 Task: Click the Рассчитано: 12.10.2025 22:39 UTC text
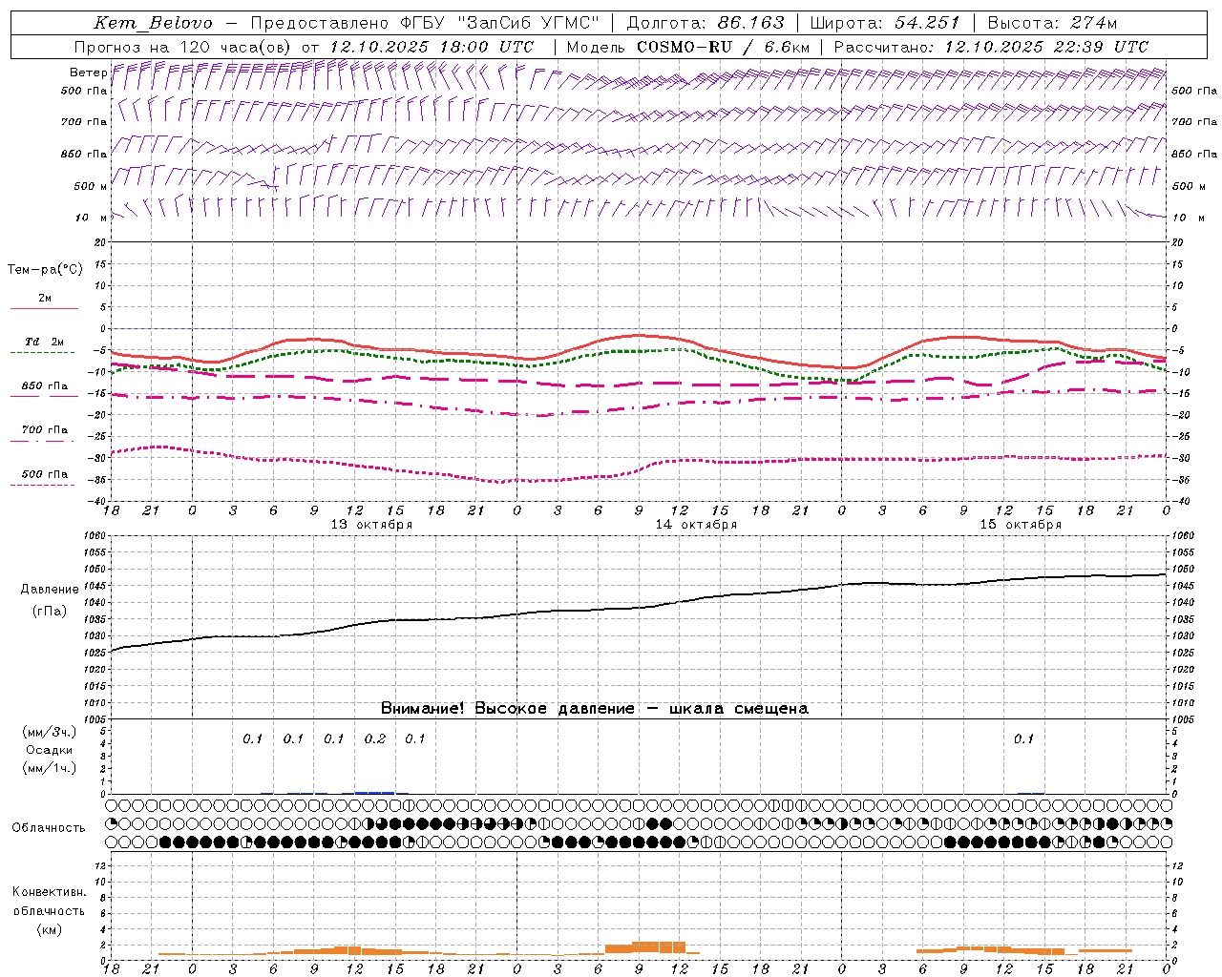coord(991,47)
